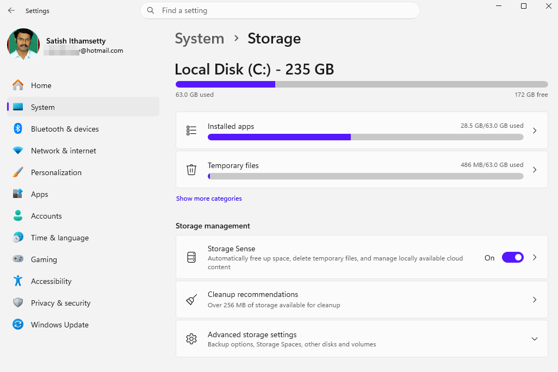
Task: Go to Network & internet
Action: tap(83, 150)
